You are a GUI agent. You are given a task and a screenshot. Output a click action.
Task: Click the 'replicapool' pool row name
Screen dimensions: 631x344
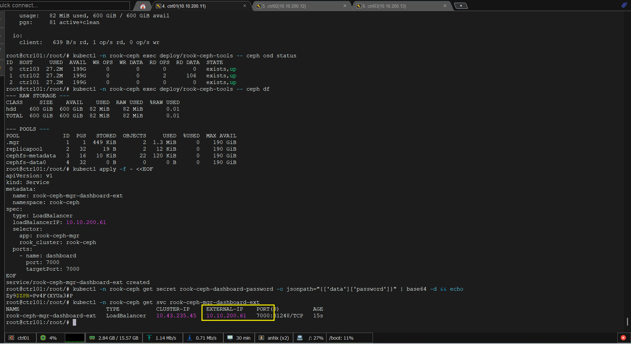tap(24, 149)
